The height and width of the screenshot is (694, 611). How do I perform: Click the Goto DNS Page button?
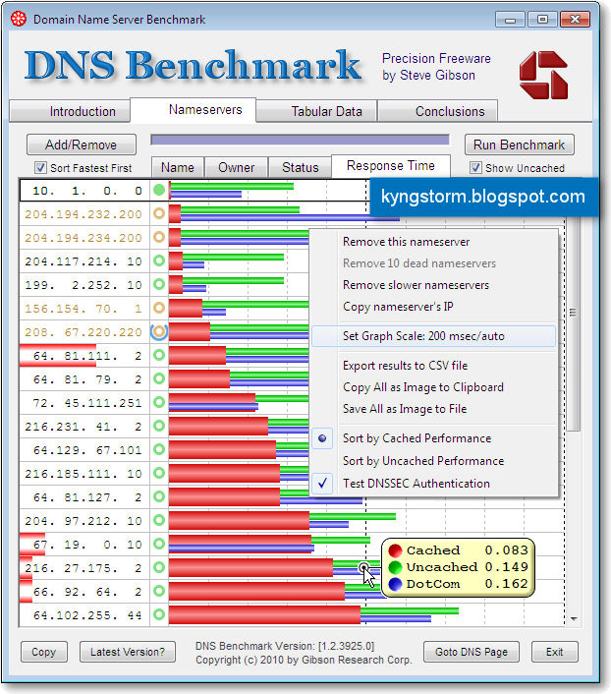pyautogui.click(x=472, y=652)
